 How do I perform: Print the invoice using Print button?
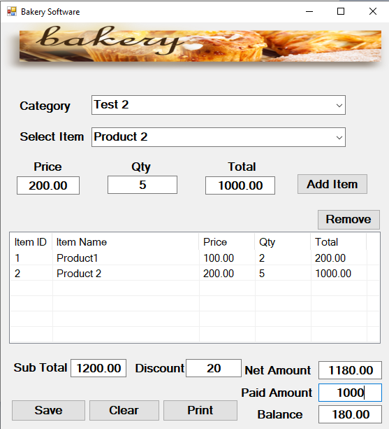coord(200,410)
